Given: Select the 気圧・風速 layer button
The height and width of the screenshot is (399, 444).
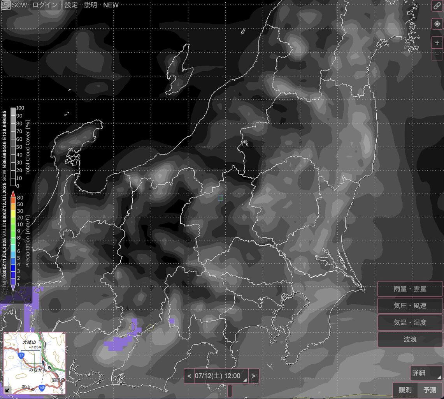Looking at the screenshot, I should (410, 306).
